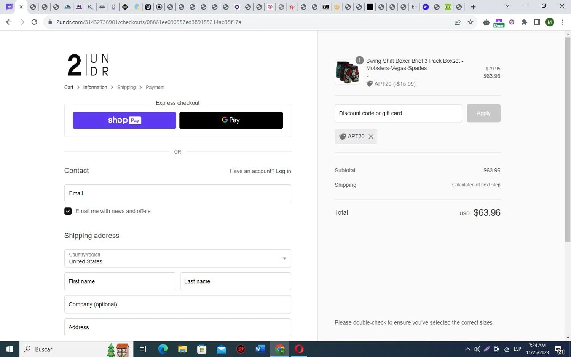571x357 pixels.
Task: Toggle the Chrome side panel
Action: tap(537, 22)
